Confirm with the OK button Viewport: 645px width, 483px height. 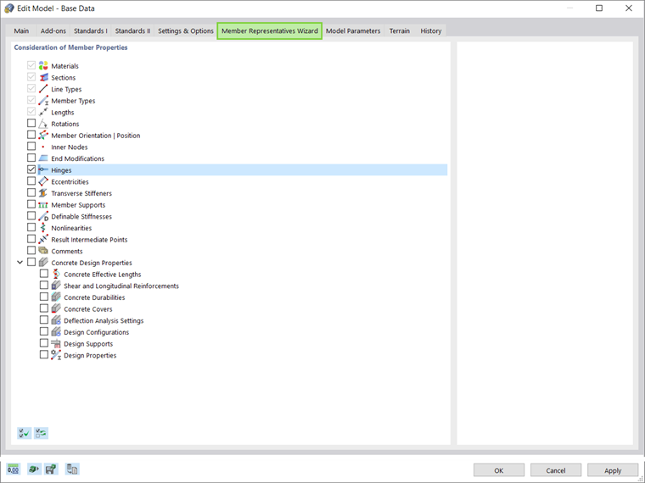coord(499,470)
